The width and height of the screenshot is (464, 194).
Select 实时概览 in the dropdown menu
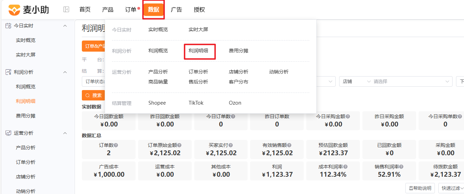(158, 30)
